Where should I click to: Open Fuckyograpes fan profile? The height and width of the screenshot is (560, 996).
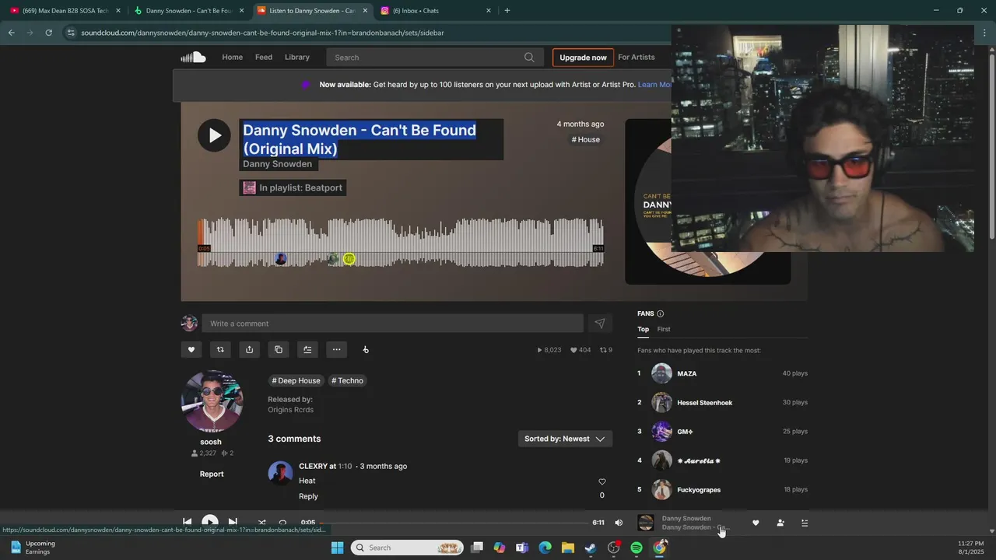pyautogui.click(x=699, y=490)
